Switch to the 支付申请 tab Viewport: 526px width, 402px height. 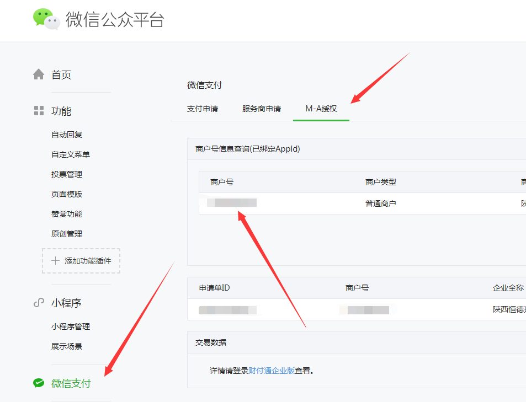coord(202,109)
